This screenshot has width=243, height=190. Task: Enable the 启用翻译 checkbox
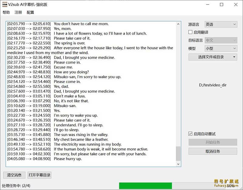[x=190, y=32]
